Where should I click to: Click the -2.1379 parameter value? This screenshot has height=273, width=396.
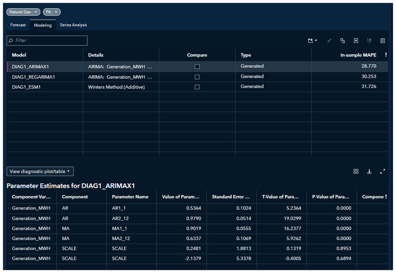[x=193, y=259]
